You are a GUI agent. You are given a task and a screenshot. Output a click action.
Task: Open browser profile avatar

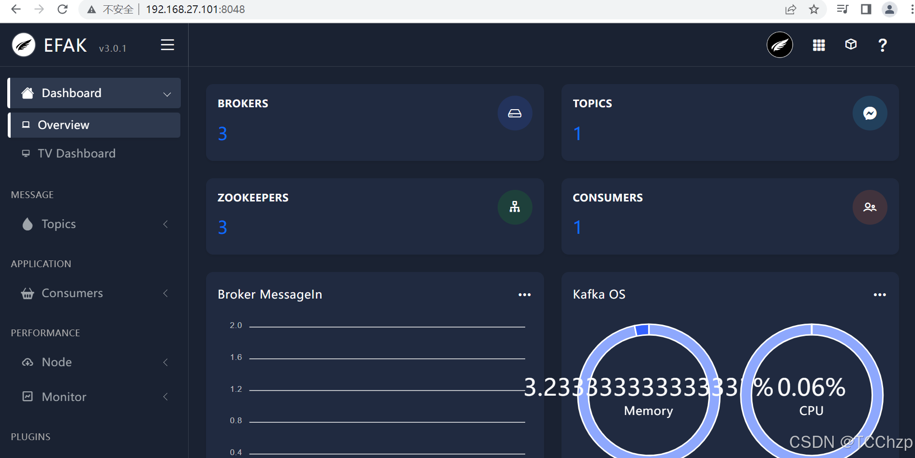(x=889, y=9)
